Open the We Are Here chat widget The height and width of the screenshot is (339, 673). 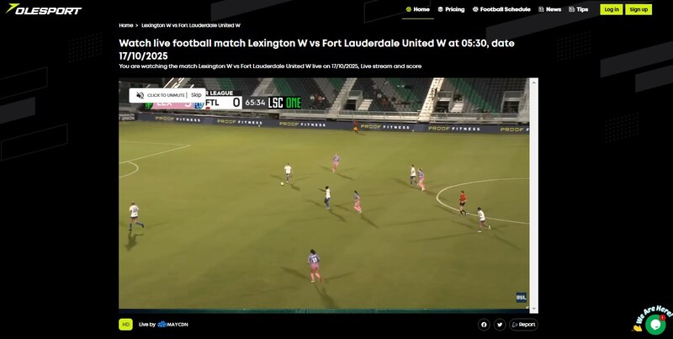655,324
